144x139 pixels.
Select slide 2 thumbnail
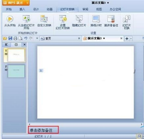click(16, 71)
